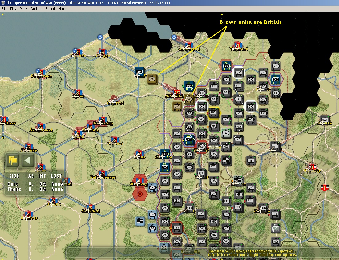Click the 'Ours' row in the combat panel

click(35, 184)
